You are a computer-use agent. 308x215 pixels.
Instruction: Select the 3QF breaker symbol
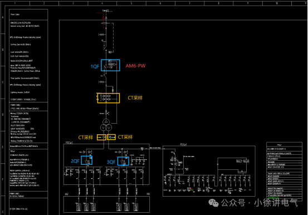[x=123, y=161]
